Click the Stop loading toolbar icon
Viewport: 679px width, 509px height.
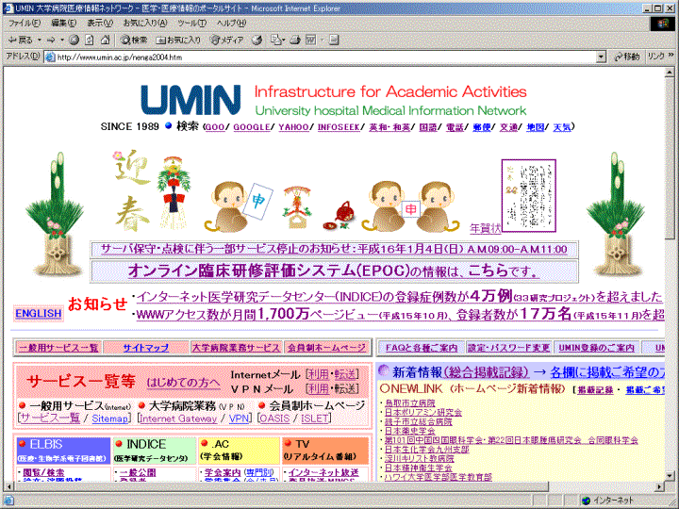[x=75, y=40]
